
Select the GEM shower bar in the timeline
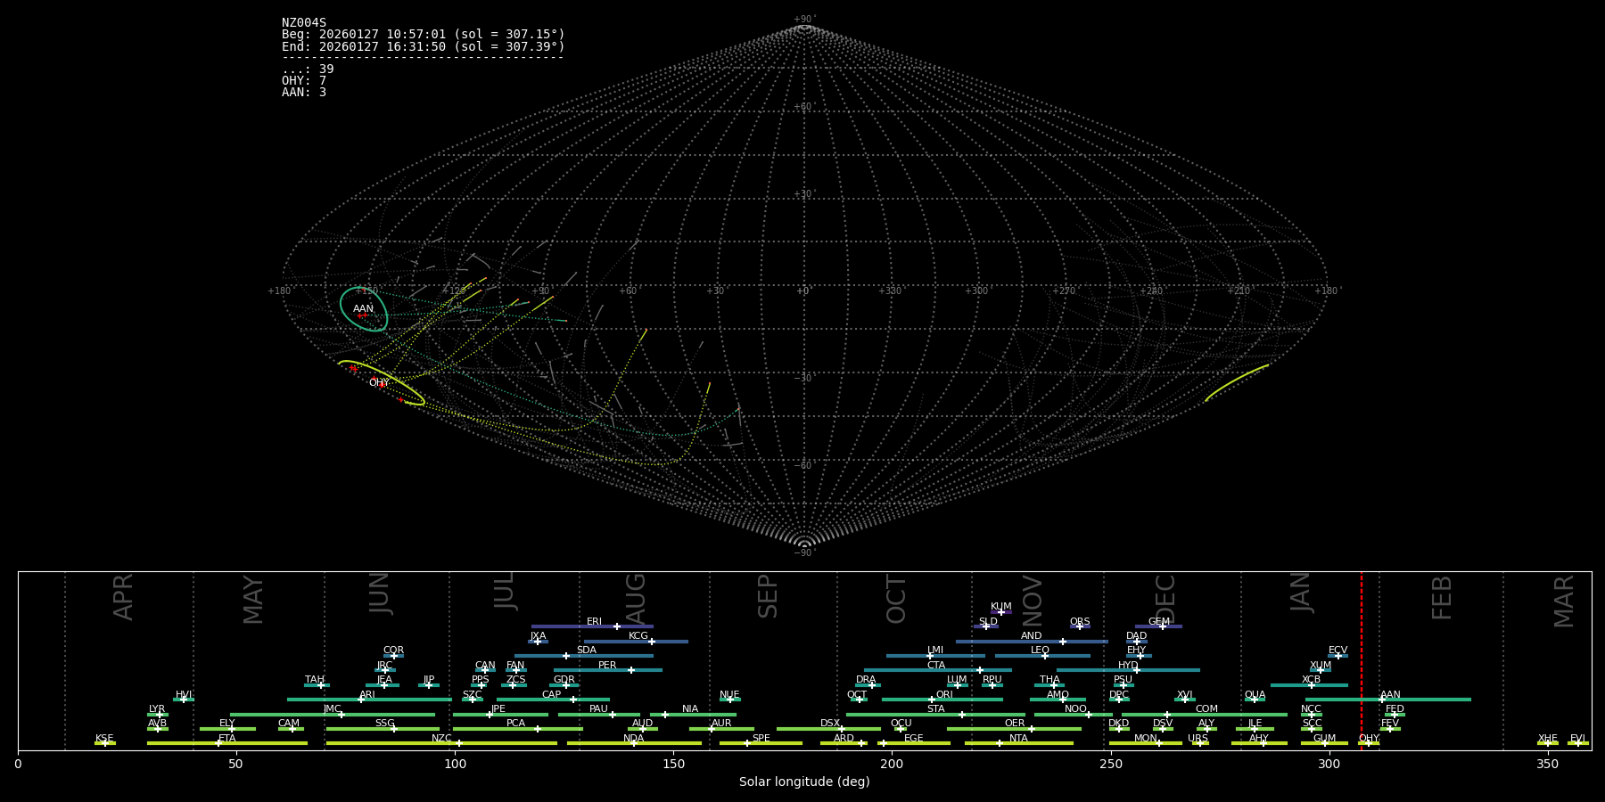(1158, 626)
